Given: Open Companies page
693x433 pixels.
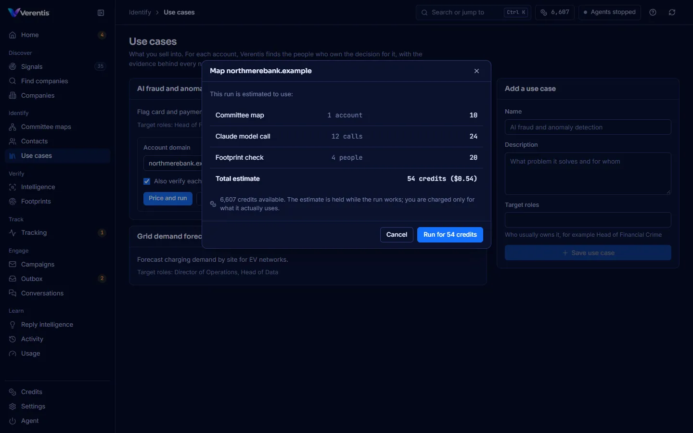Looking at the screenshot, I should [x=57, y=95].
